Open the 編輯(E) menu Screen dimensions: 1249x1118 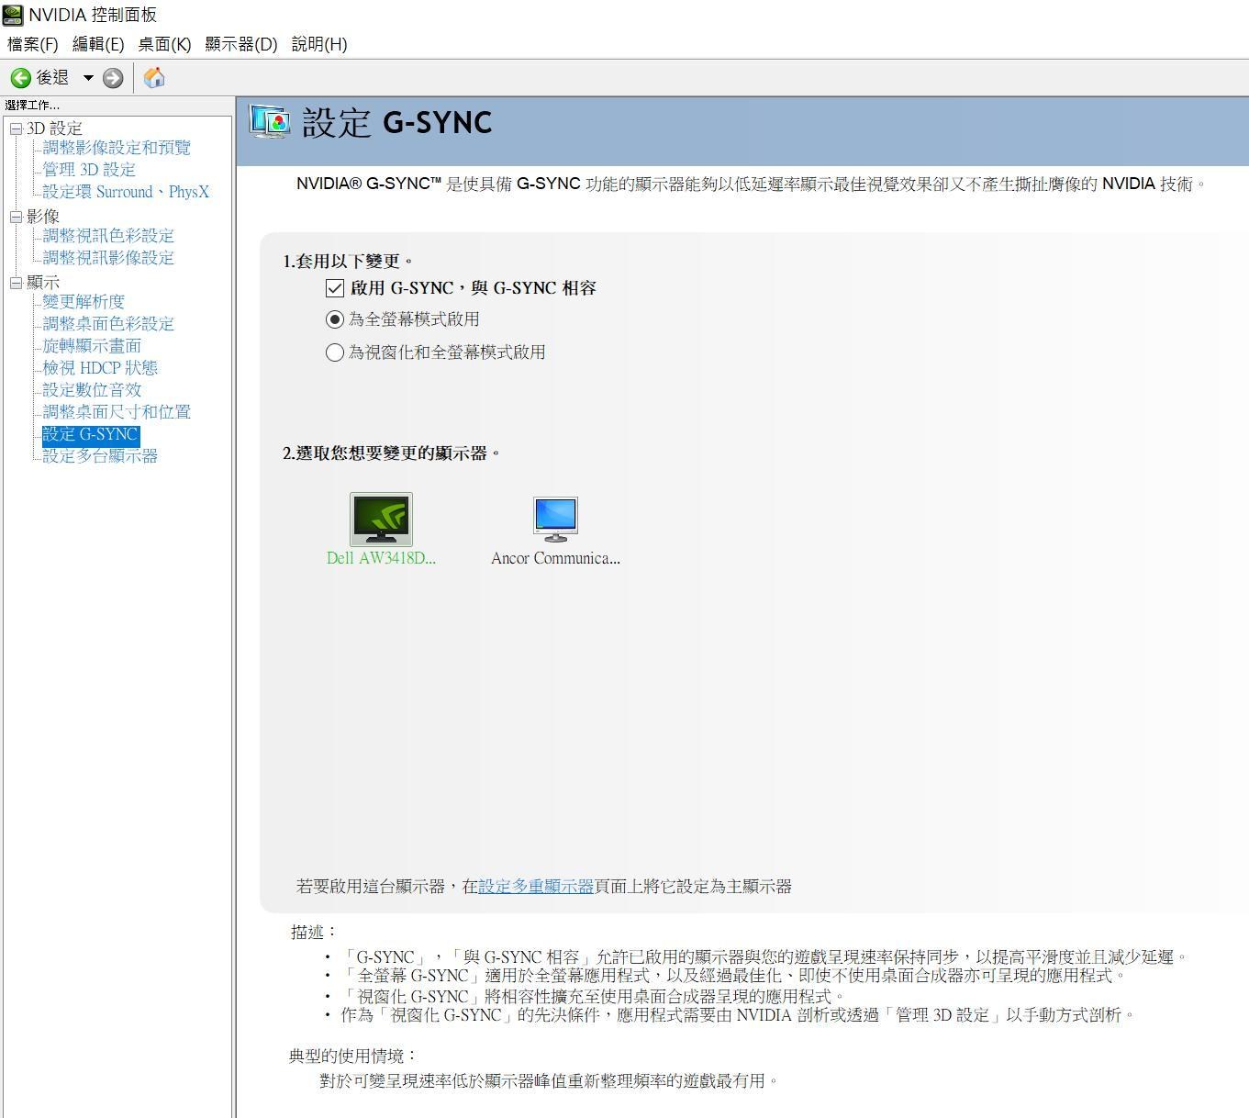tap(98, 44)
